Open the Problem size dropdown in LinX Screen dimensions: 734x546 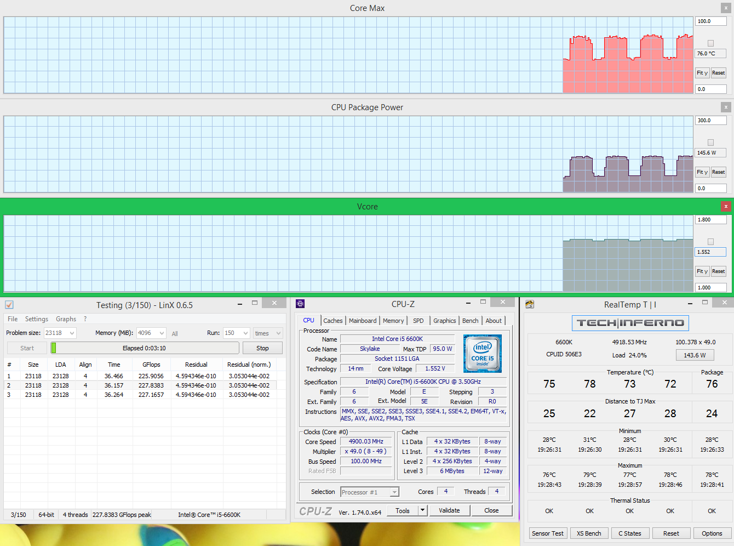(x=72, y=333)
